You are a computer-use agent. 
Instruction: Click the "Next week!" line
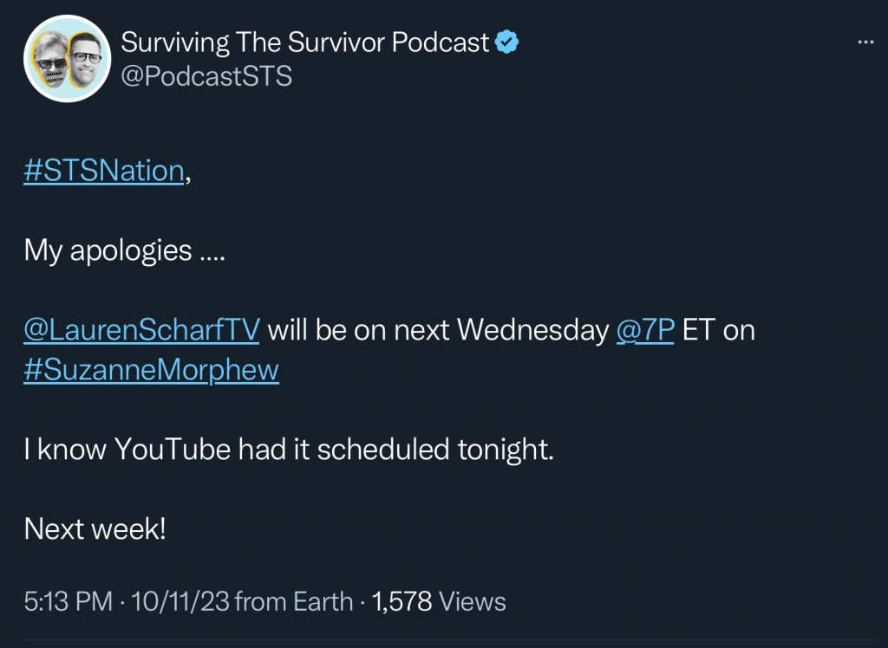95,528
